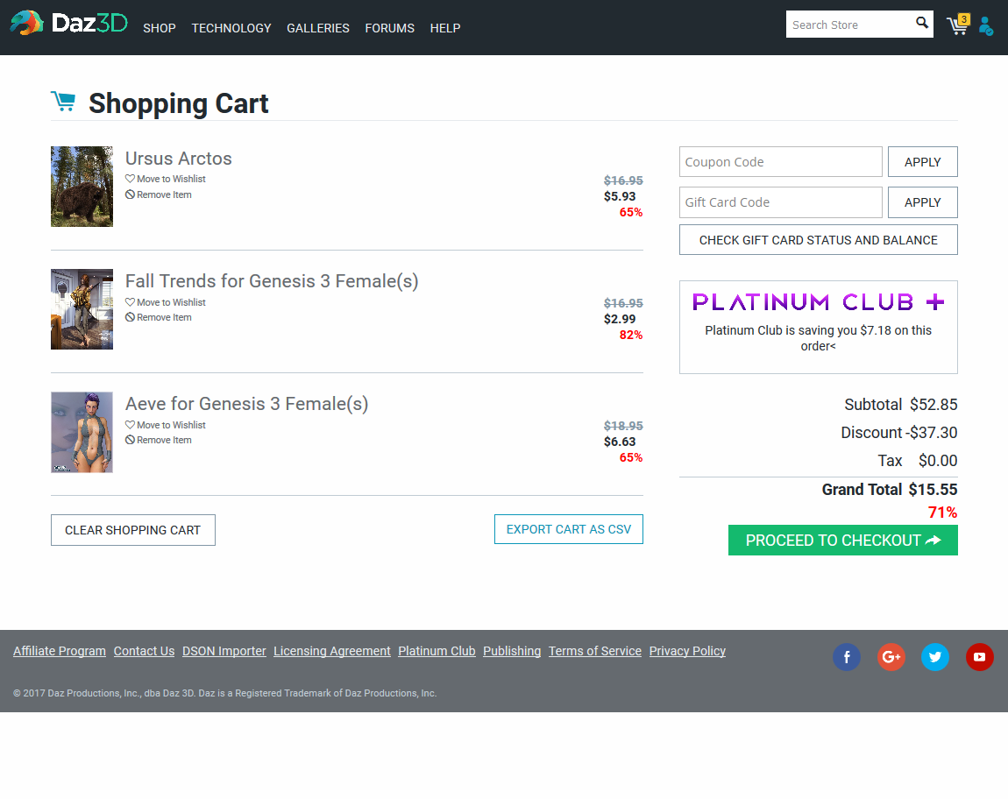Click the Ursus Arctos bear thumbnail
Viewport: 1008px width, 799px height.
[x=82, y=187]
